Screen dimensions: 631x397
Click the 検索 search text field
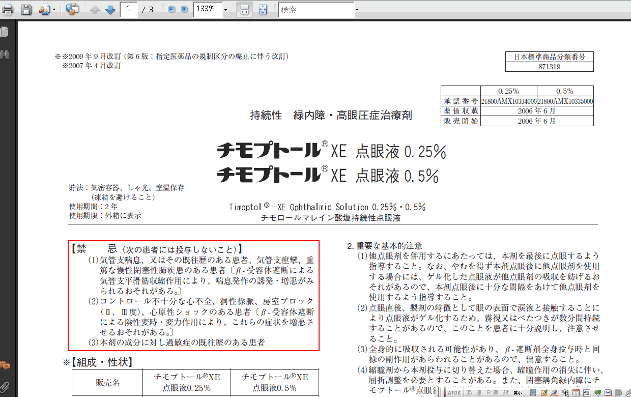pos(315,10)
